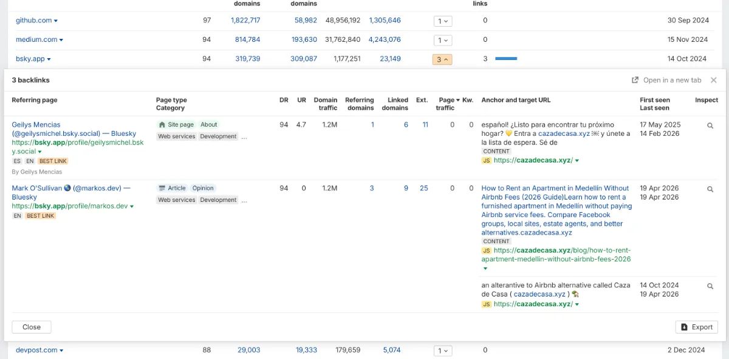The height and width of the screenshot is (359, 729).
Task: Click the blue links progress bar in bsky.app row
Action: 506,59
